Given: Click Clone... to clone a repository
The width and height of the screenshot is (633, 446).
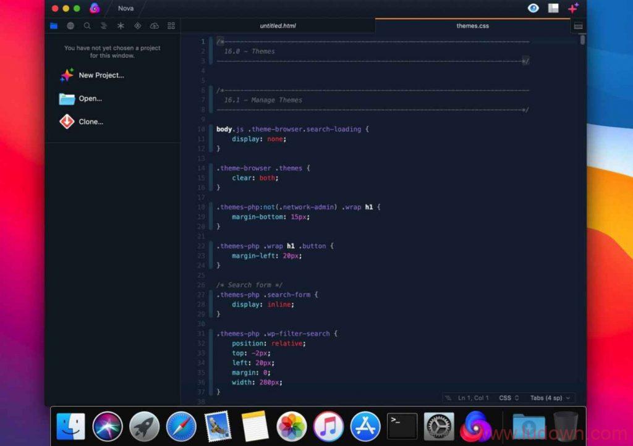Looking at the screenshot, I should [x=90, y=122].
